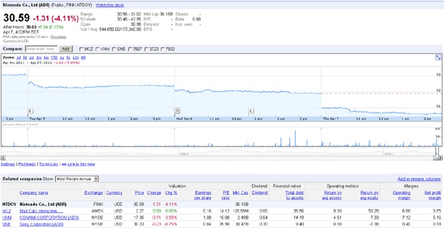
Task: Click Add or remove columns link
Action: pyautogui.click(x=419, y=179)
